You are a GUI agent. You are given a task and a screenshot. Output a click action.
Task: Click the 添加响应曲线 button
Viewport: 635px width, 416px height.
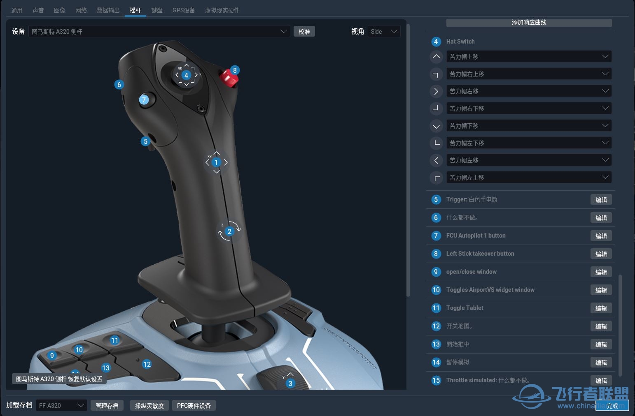point(529,23)
